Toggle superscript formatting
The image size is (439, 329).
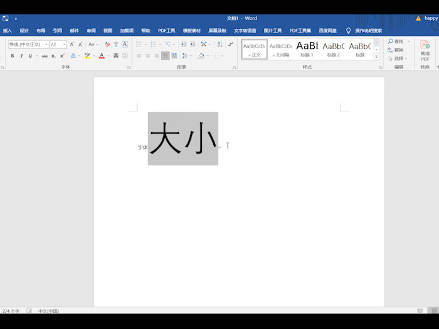tap(62, 56)
